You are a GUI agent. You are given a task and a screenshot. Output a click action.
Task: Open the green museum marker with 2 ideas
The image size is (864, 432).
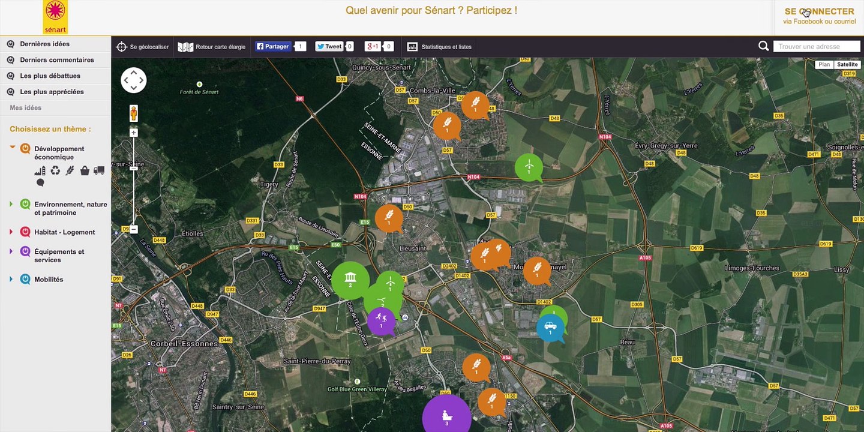(350, 280)
